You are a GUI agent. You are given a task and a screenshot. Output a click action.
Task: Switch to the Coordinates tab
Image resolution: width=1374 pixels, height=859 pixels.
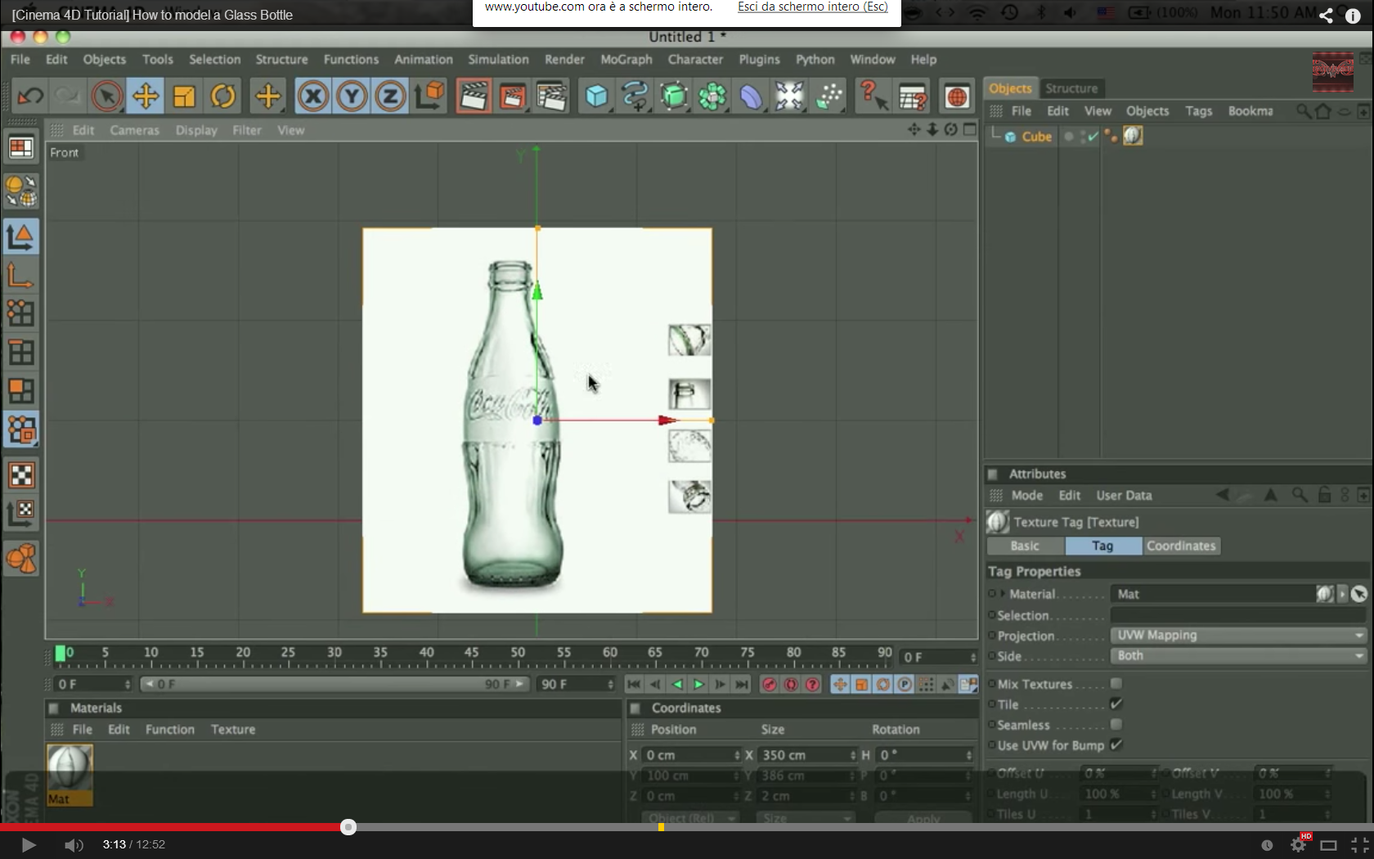point(1180,546)
